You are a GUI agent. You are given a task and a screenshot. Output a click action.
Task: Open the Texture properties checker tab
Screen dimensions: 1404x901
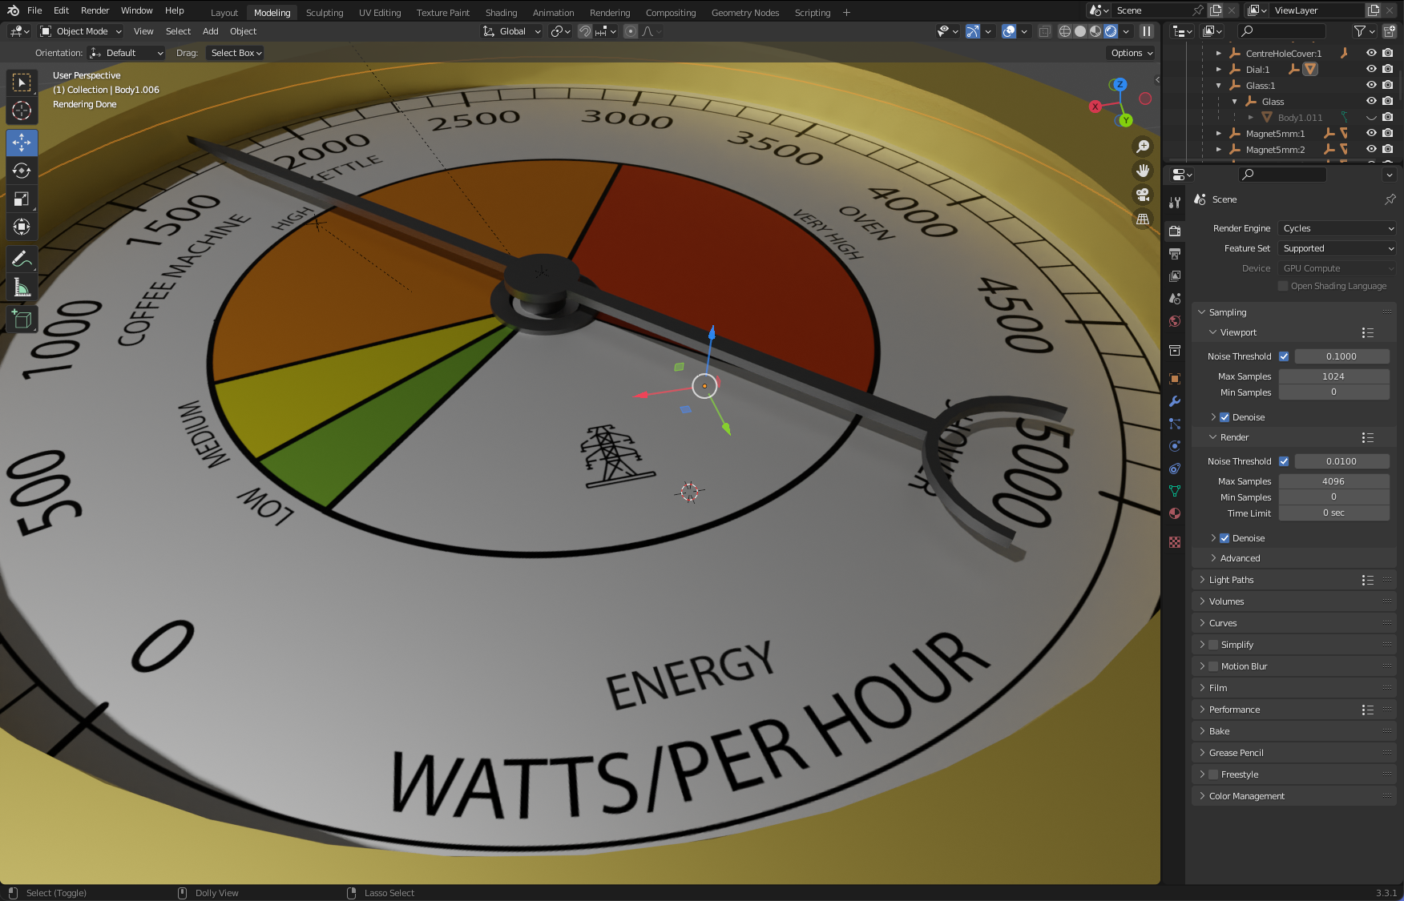point(1175,542)
